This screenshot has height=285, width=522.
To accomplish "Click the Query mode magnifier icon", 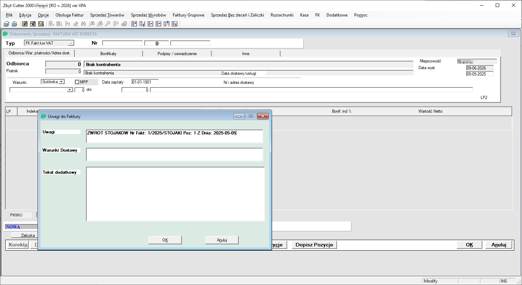I will tap(41, 24).
